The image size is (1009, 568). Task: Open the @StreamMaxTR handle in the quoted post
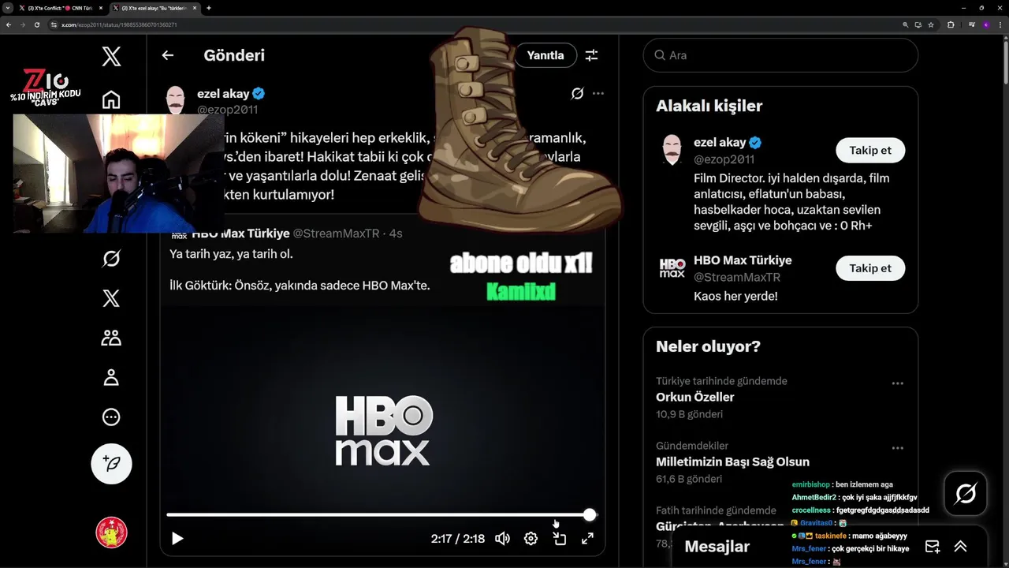(336, 234)
